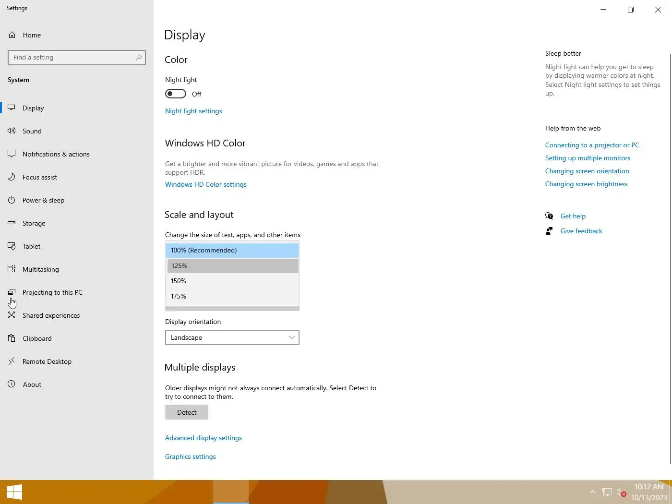Screen dimensions: 672x504
Task: Click the Give feedback person icon
Action: 549,231
